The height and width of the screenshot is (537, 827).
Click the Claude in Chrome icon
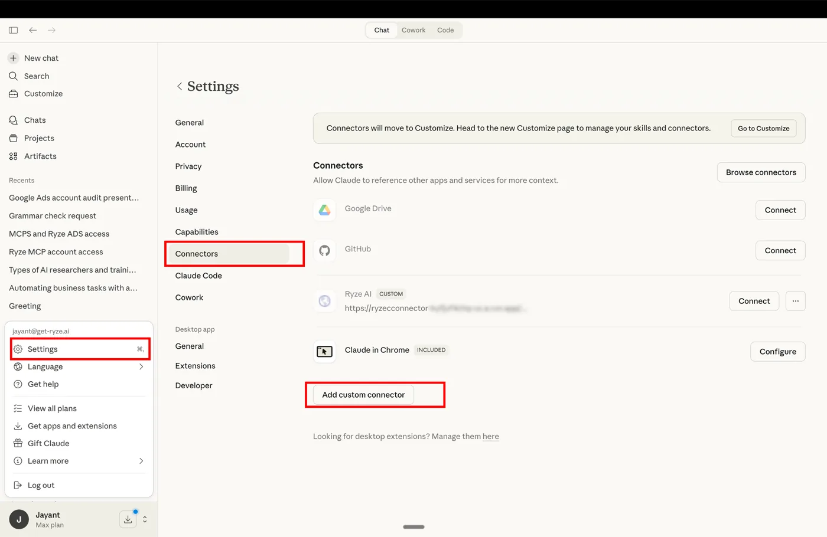coord(324,352)
